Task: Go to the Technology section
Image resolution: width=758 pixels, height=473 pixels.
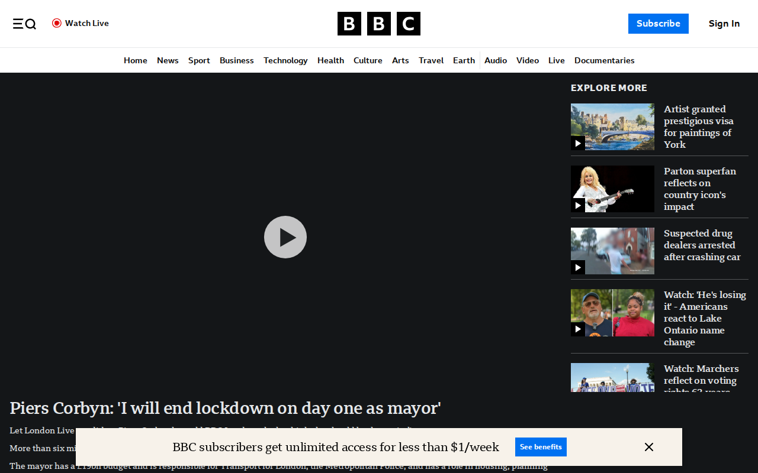Action: (x=285, y=60)
